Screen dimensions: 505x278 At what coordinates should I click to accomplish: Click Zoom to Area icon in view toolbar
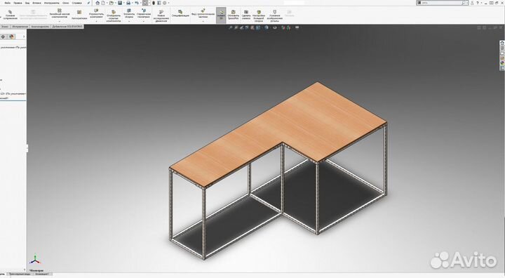pos(236,28)
